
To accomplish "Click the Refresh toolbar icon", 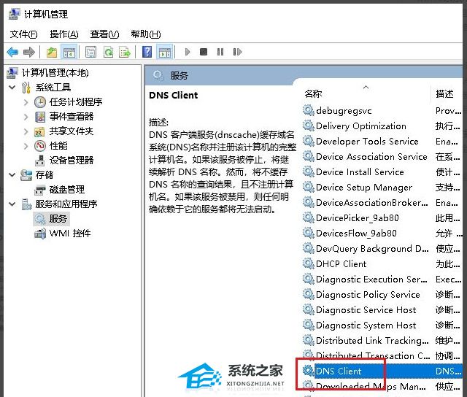I will [x=108, y=52].
